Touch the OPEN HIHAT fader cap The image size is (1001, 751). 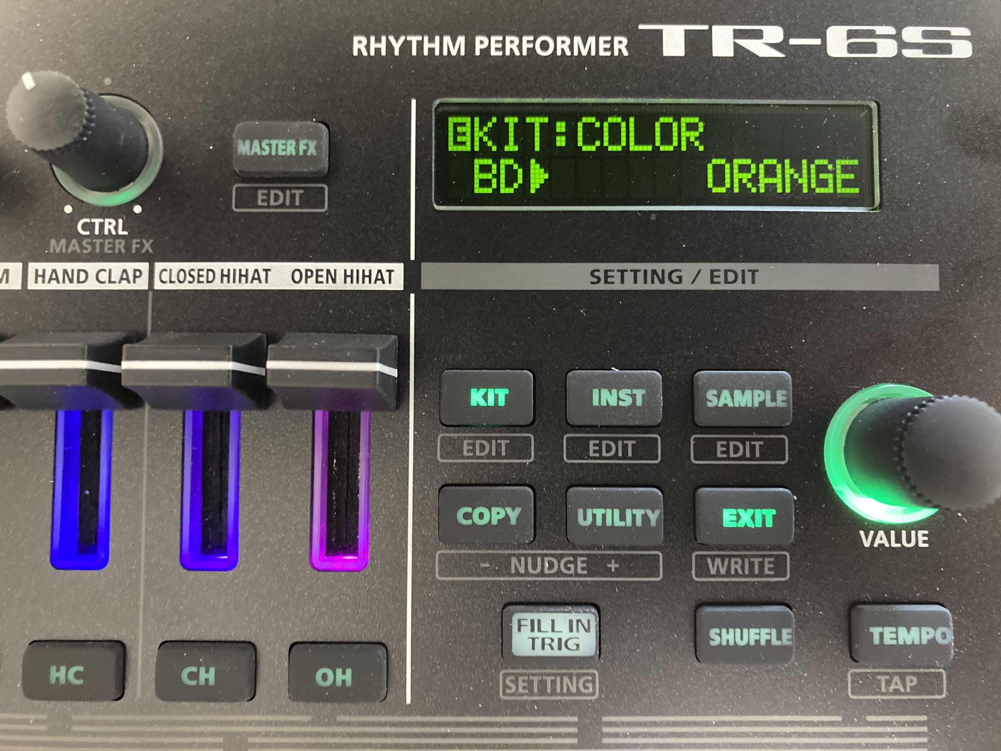333,372
